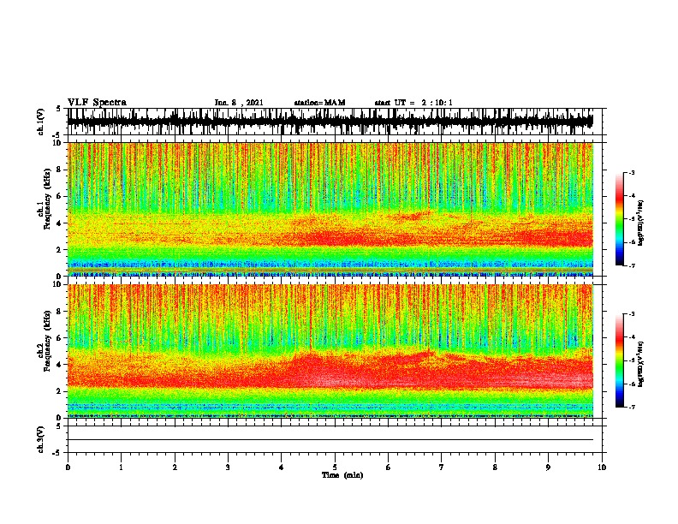678x524 pixels.
Task: Click the ch.1 waveform amplitude trace
Action: tap(330, 122)
